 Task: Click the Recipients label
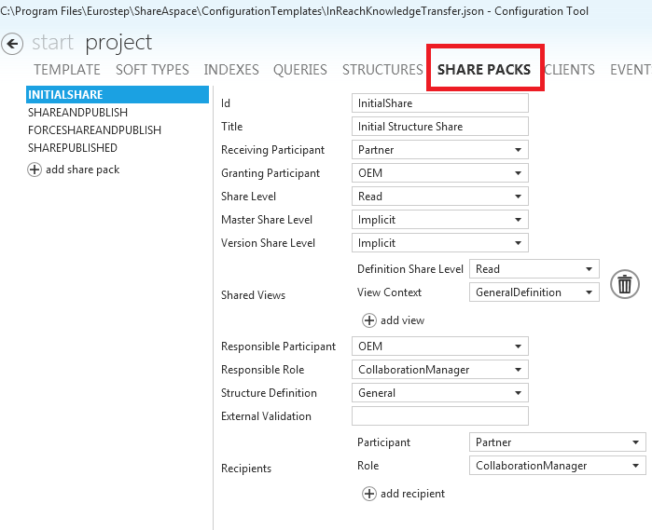tap(246, 469)
